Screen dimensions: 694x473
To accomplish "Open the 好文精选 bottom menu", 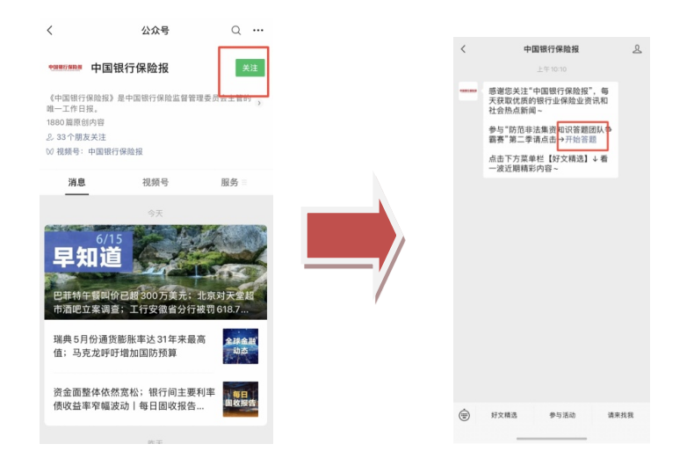I will [x=503, y=415].
